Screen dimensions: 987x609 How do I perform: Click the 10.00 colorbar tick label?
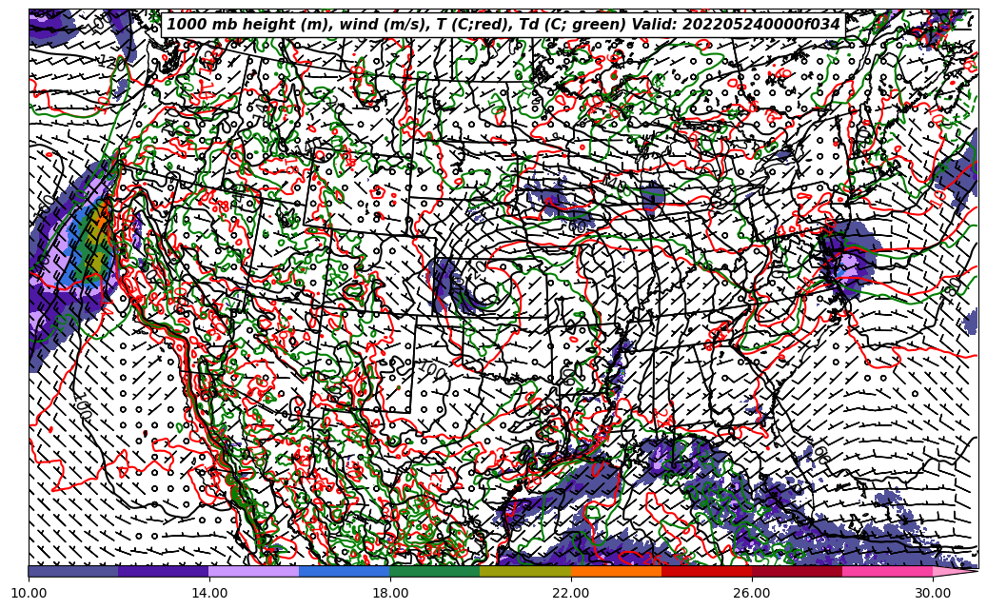pos(29,594)
